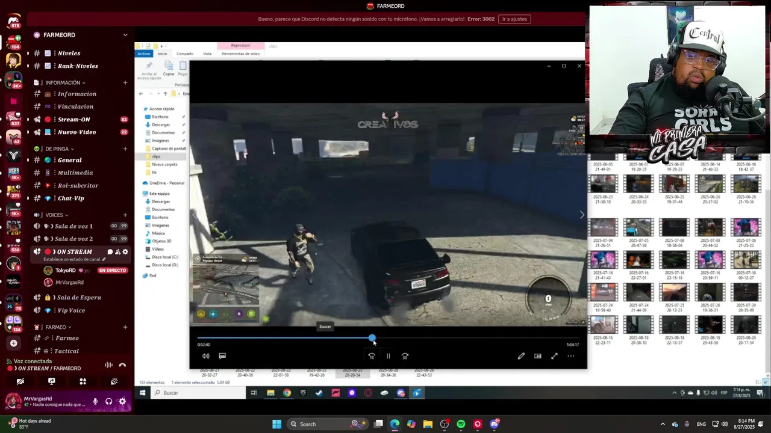Image resolution: width=771 pixels, height=433 pixels.
Task: Deafen audio with headphones icon in Discord
Action: [109, 401]
